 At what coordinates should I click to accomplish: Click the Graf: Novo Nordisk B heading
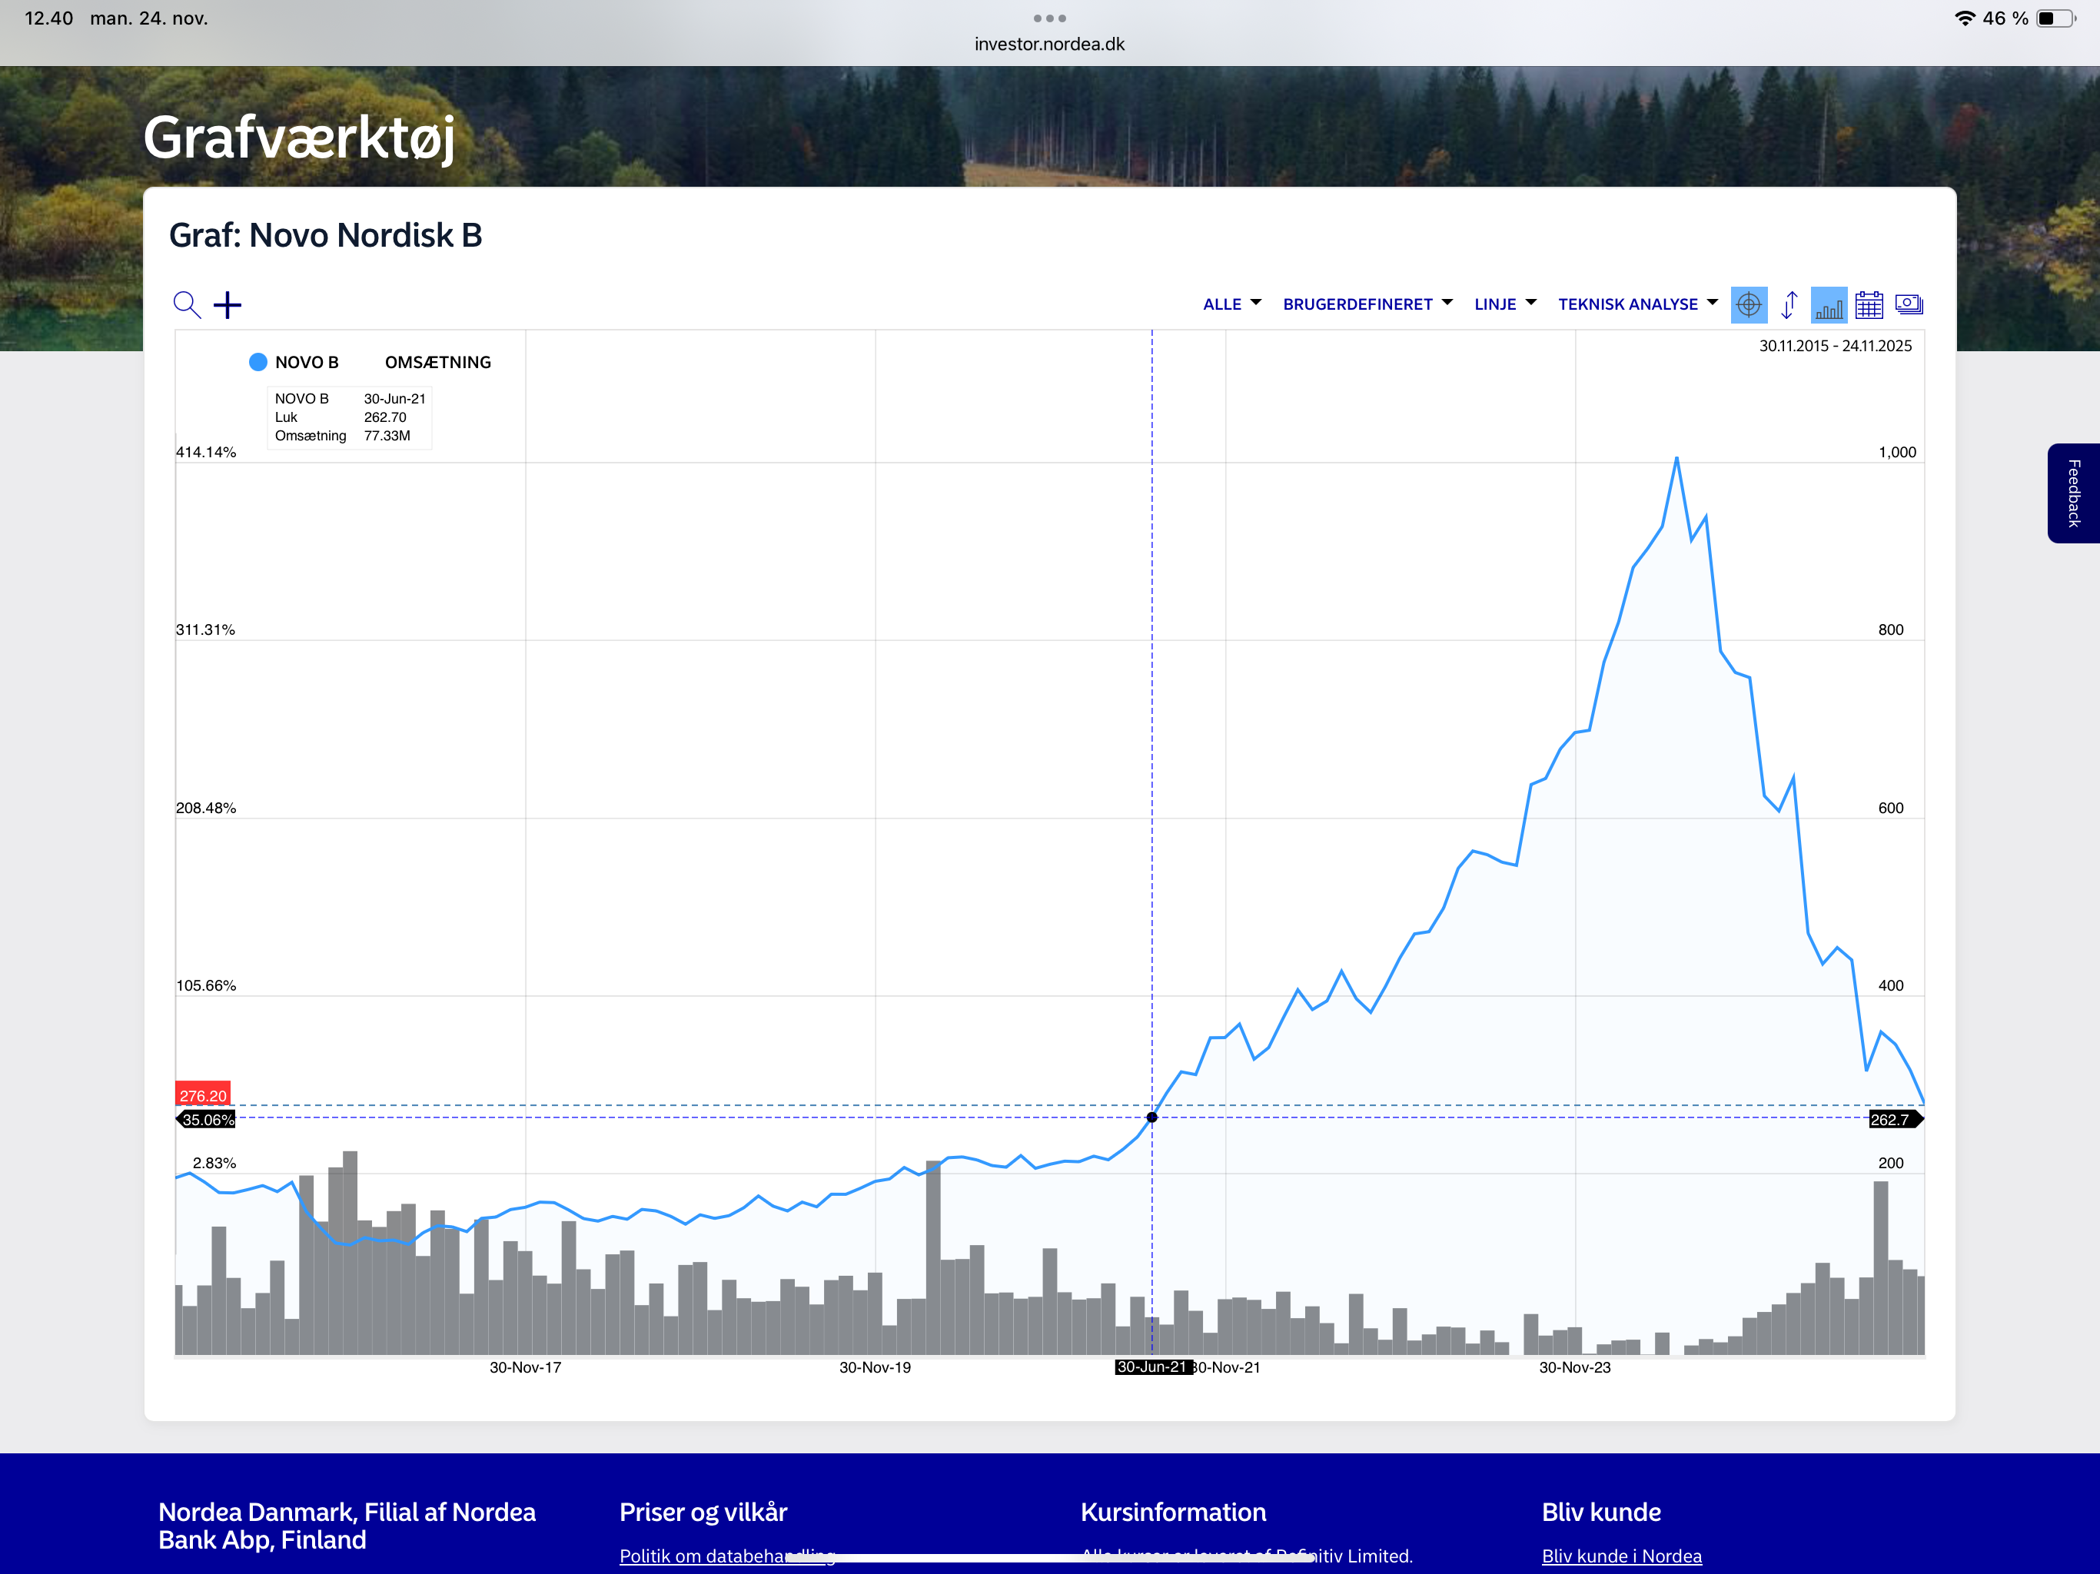tap(326, 235)
